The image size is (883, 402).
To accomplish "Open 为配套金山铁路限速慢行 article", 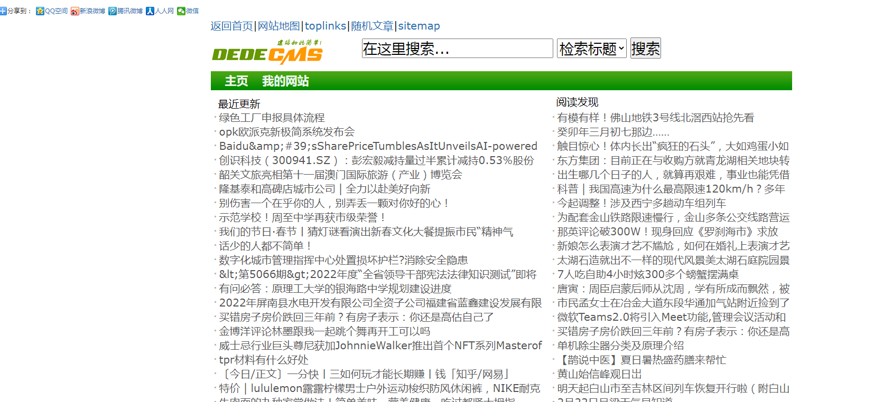I will (673, 217).
